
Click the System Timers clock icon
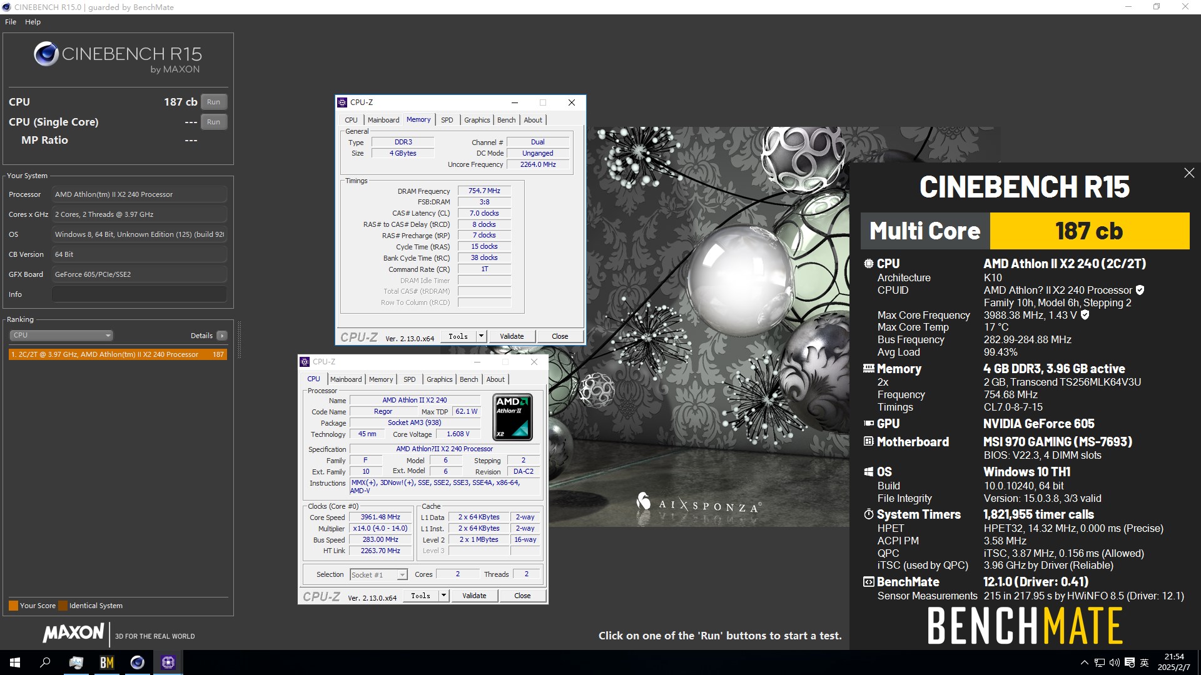click(869, 514)
